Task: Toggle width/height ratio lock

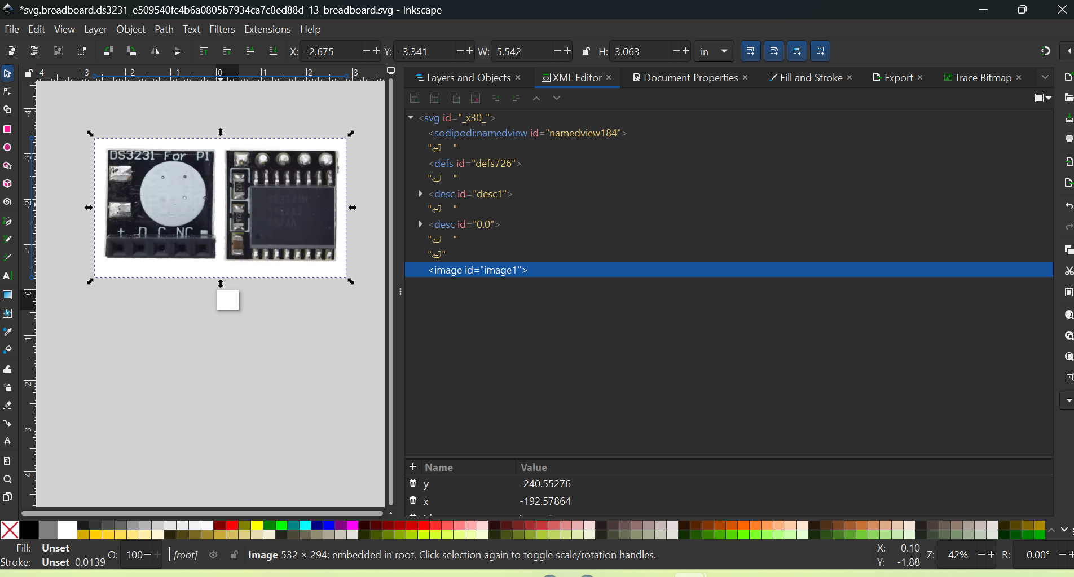Action: point(586,51)
